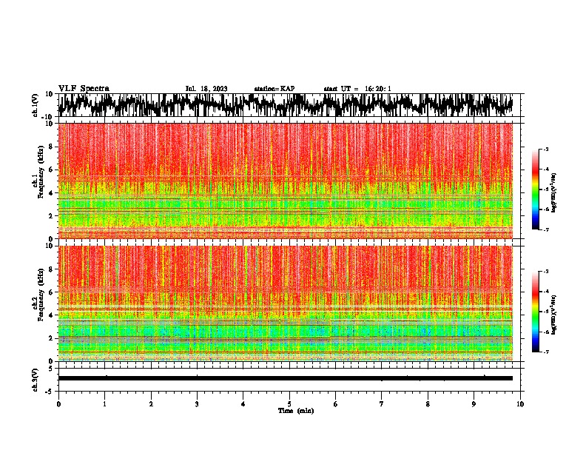This screenshot has height=453, width=586.
Task: Click inside the ch.1 spectrogram plot
Action: [x=285, y=181]
